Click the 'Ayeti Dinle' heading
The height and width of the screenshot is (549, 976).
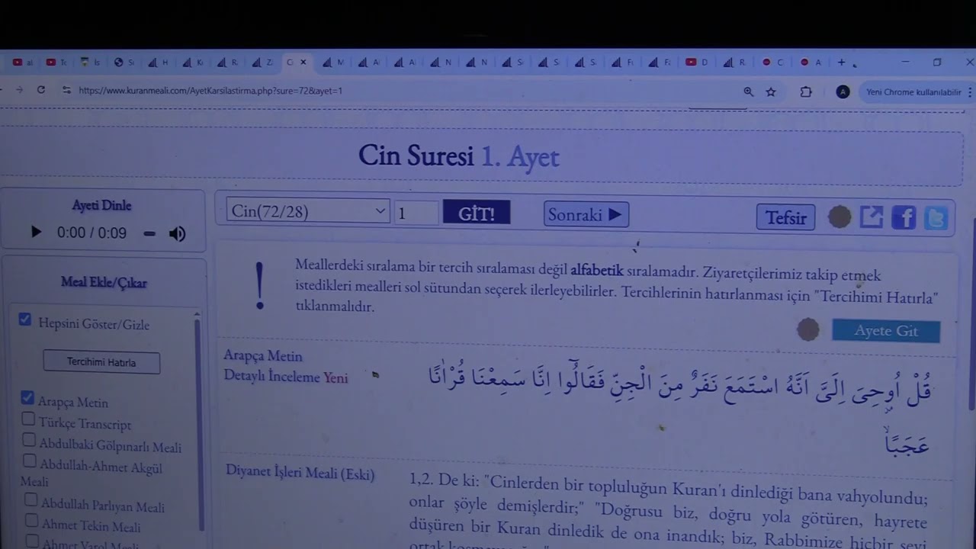pos(101,205)
